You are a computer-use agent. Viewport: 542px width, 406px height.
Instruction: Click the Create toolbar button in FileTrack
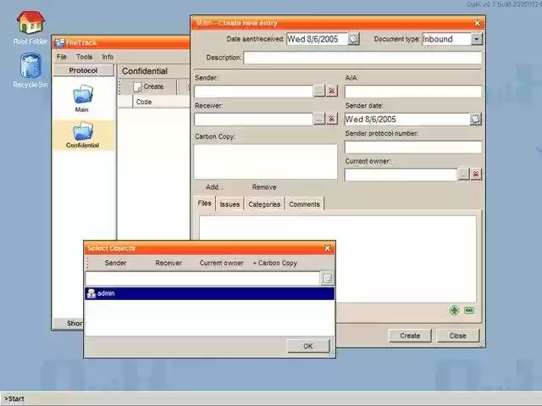point(149,86)
